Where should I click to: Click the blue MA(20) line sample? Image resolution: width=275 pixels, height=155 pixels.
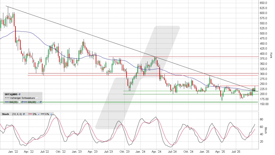tap(7, 102)
